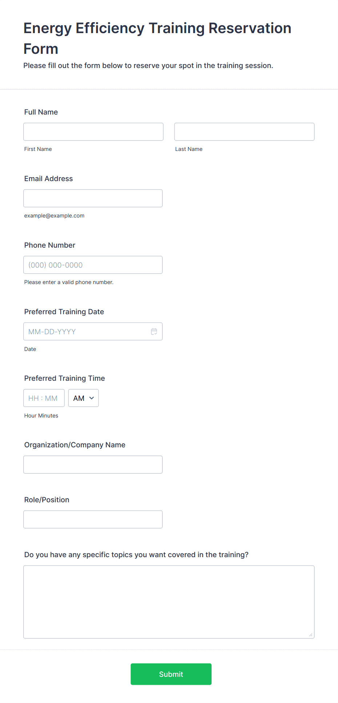This screenshot has width=338, height=703.
Task: Select the Full Name label
Action: (x=41, y=112)
